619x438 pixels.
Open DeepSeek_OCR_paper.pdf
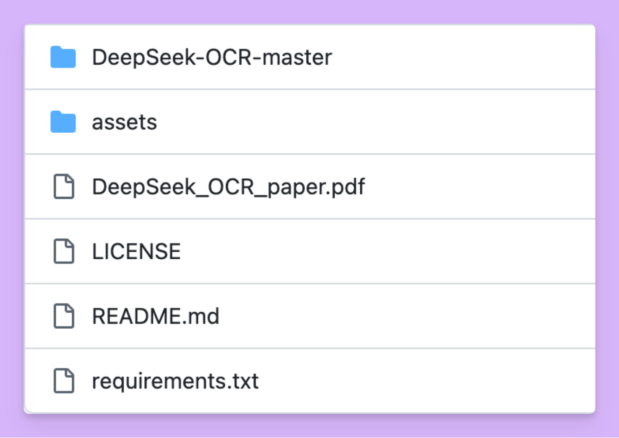coord(229,187)
